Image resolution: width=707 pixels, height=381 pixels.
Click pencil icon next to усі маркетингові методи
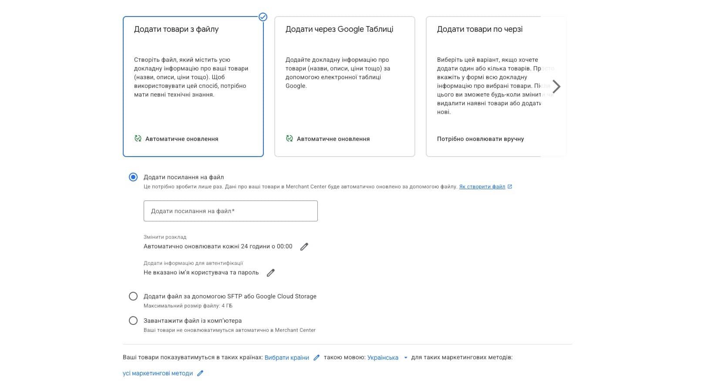coord(200,373)
